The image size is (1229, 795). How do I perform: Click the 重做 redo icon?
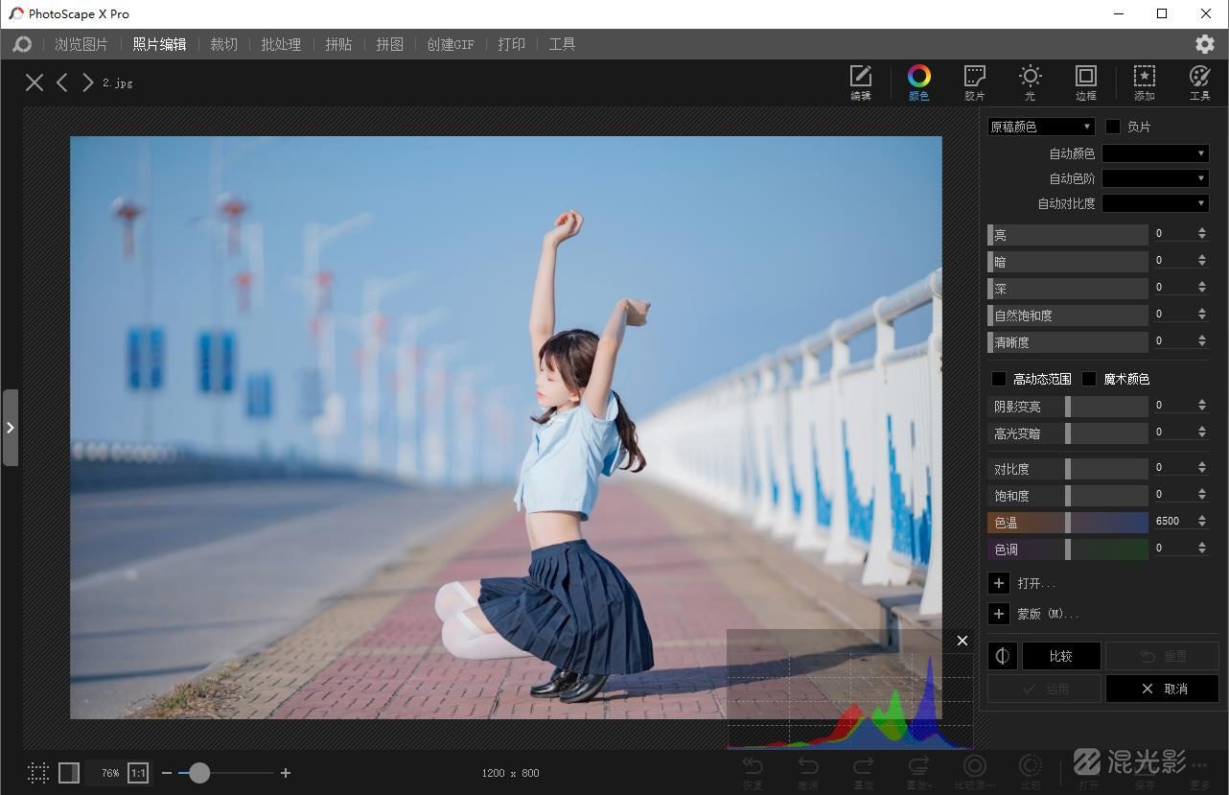[863, 771]
